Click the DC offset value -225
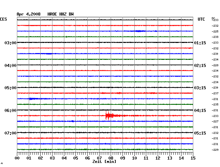Viewport: 220px width, 167px height. click(x=215, y=31)
